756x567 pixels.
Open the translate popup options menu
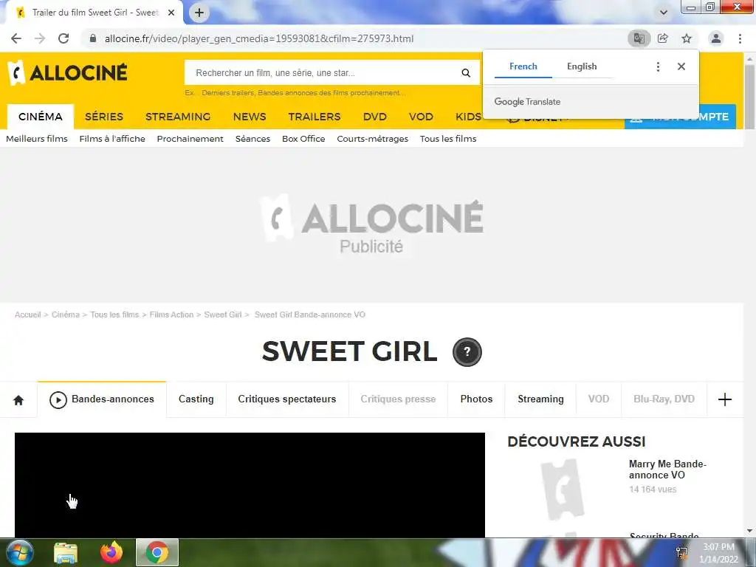(658, 66)
